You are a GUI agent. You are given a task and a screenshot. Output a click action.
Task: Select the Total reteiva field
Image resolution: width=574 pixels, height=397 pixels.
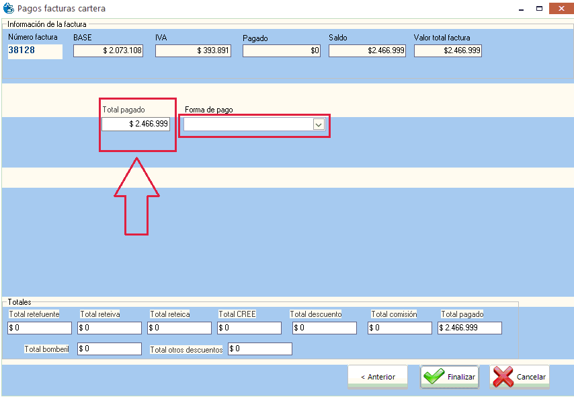point(110,328)
